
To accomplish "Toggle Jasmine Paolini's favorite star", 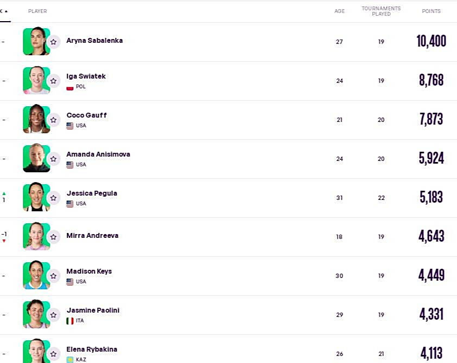I will (53, 315).
